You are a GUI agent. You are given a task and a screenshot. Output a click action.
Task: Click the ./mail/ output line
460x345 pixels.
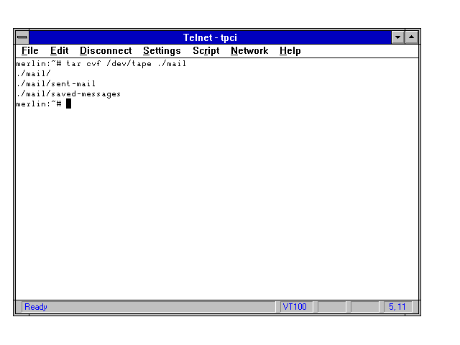click(33, 74)
